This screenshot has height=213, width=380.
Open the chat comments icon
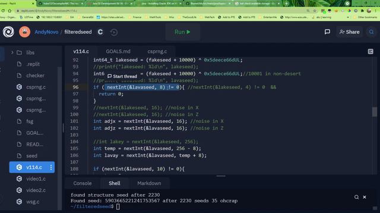(x=327, y=32)
